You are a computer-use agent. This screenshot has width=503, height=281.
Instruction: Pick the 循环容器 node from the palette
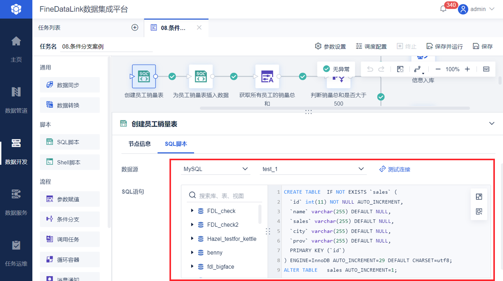tap(70, 260)
